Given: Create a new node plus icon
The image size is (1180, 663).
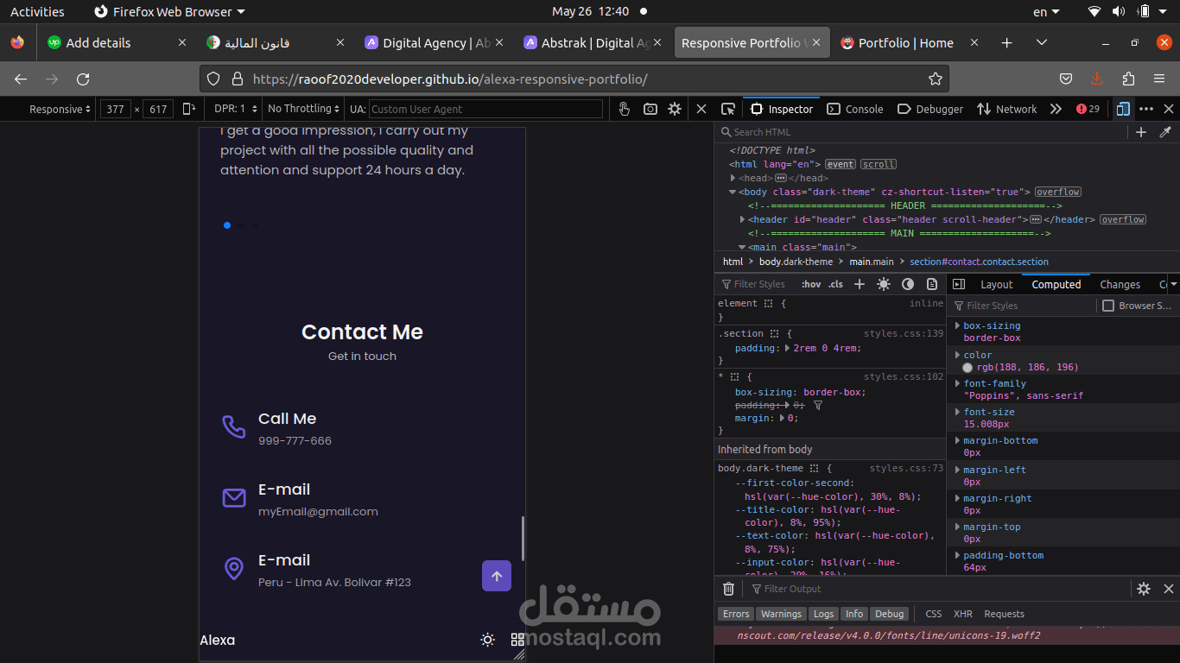Looking at the screenshot, I should tap(1141, 132).
